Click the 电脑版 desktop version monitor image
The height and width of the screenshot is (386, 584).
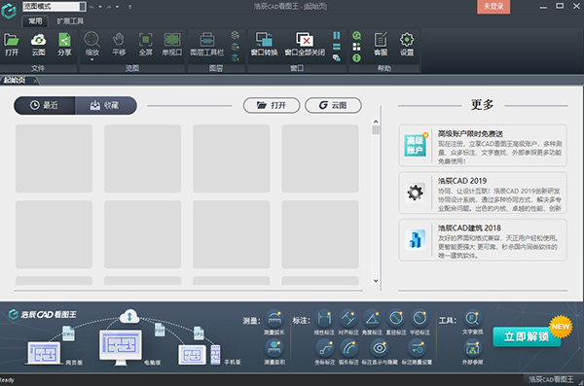tap(121, 347)
